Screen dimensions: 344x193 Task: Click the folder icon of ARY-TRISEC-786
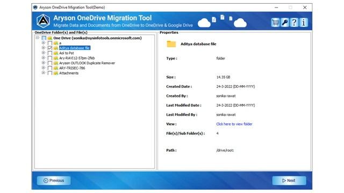coord(56,68)
